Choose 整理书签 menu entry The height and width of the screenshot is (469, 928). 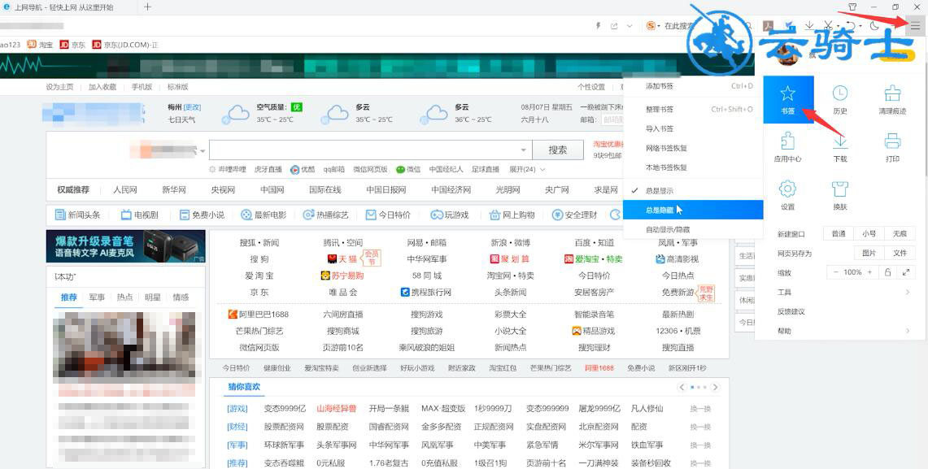tap(692, 110)
